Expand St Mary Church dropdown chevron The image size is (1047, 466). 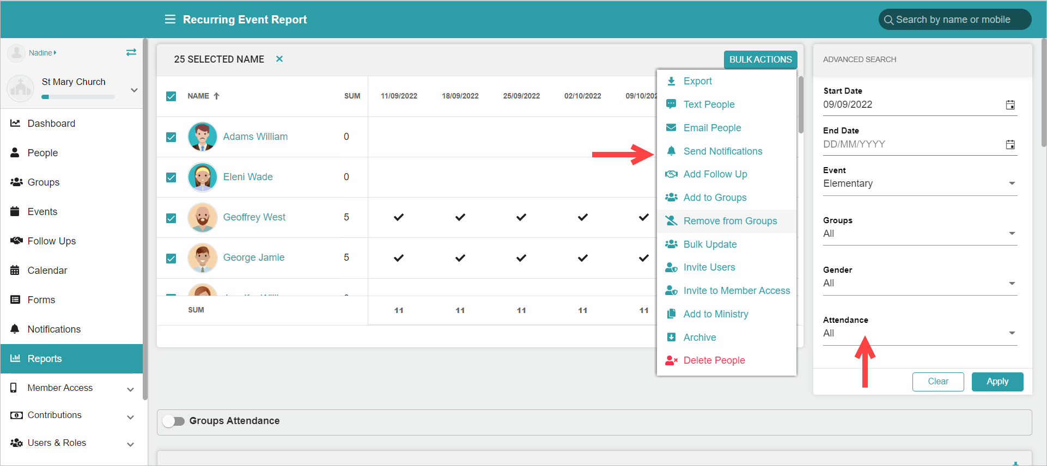tap(134, 90)
